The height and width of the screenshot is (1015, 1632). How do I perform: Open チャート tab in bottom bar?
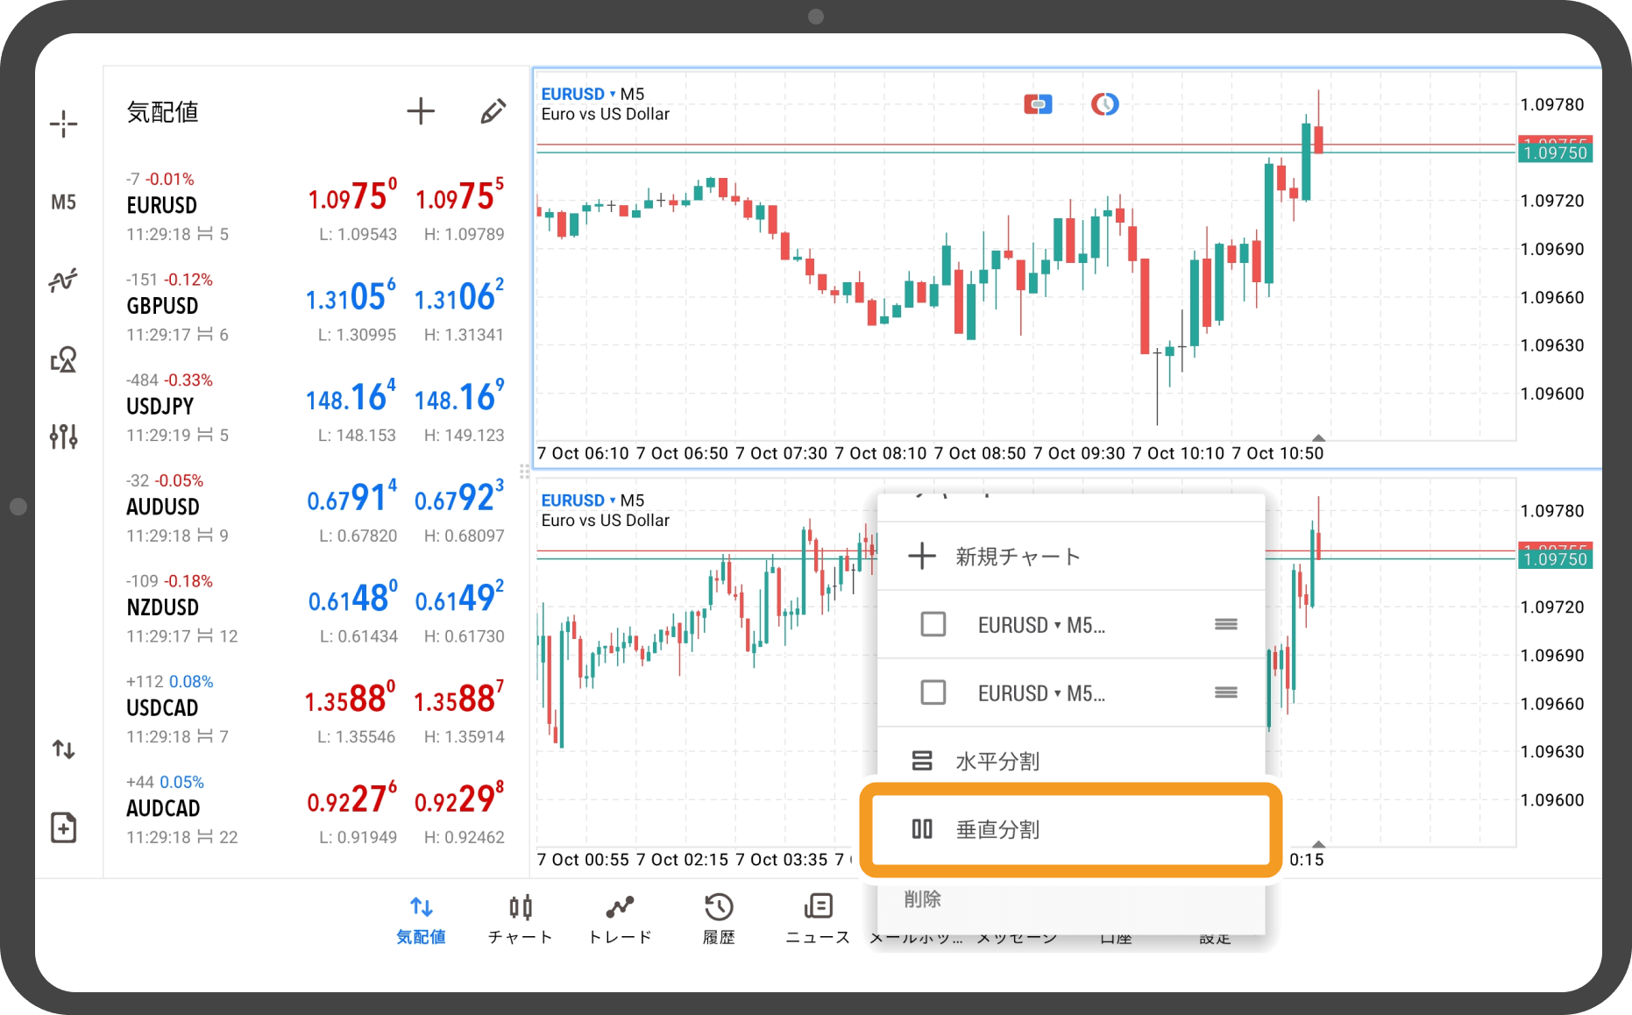[521, 919]
